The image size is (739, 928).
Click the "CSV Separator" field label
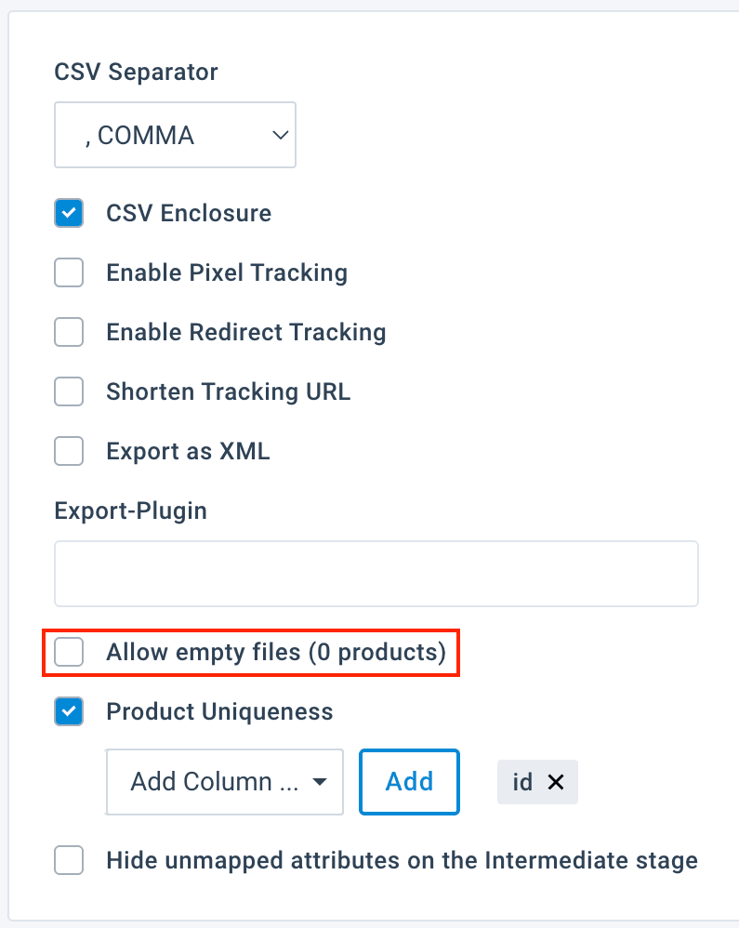(x=137, y=72)
